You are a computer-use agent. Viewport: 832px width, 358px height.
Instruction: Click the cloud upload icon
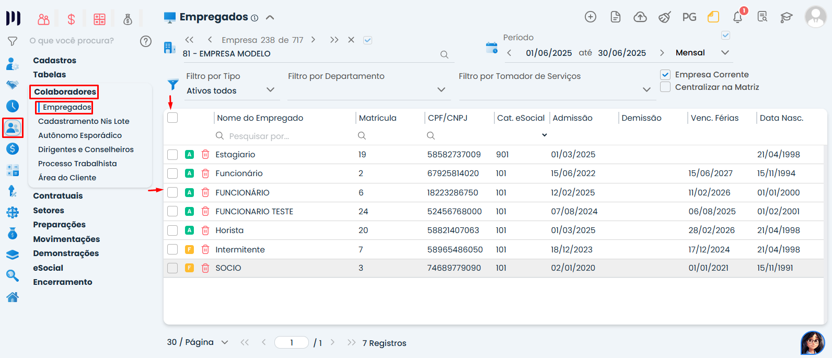coord(640,17)
